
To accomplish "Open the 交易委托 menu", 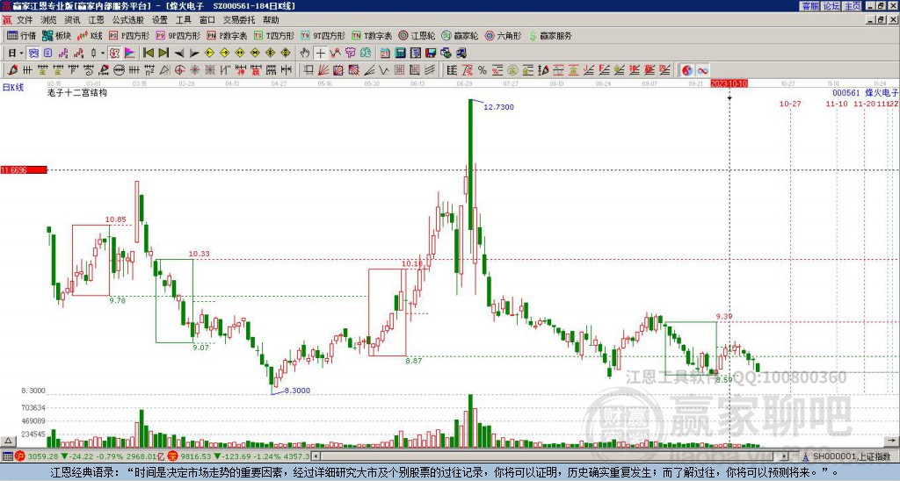I will point(239,20).
